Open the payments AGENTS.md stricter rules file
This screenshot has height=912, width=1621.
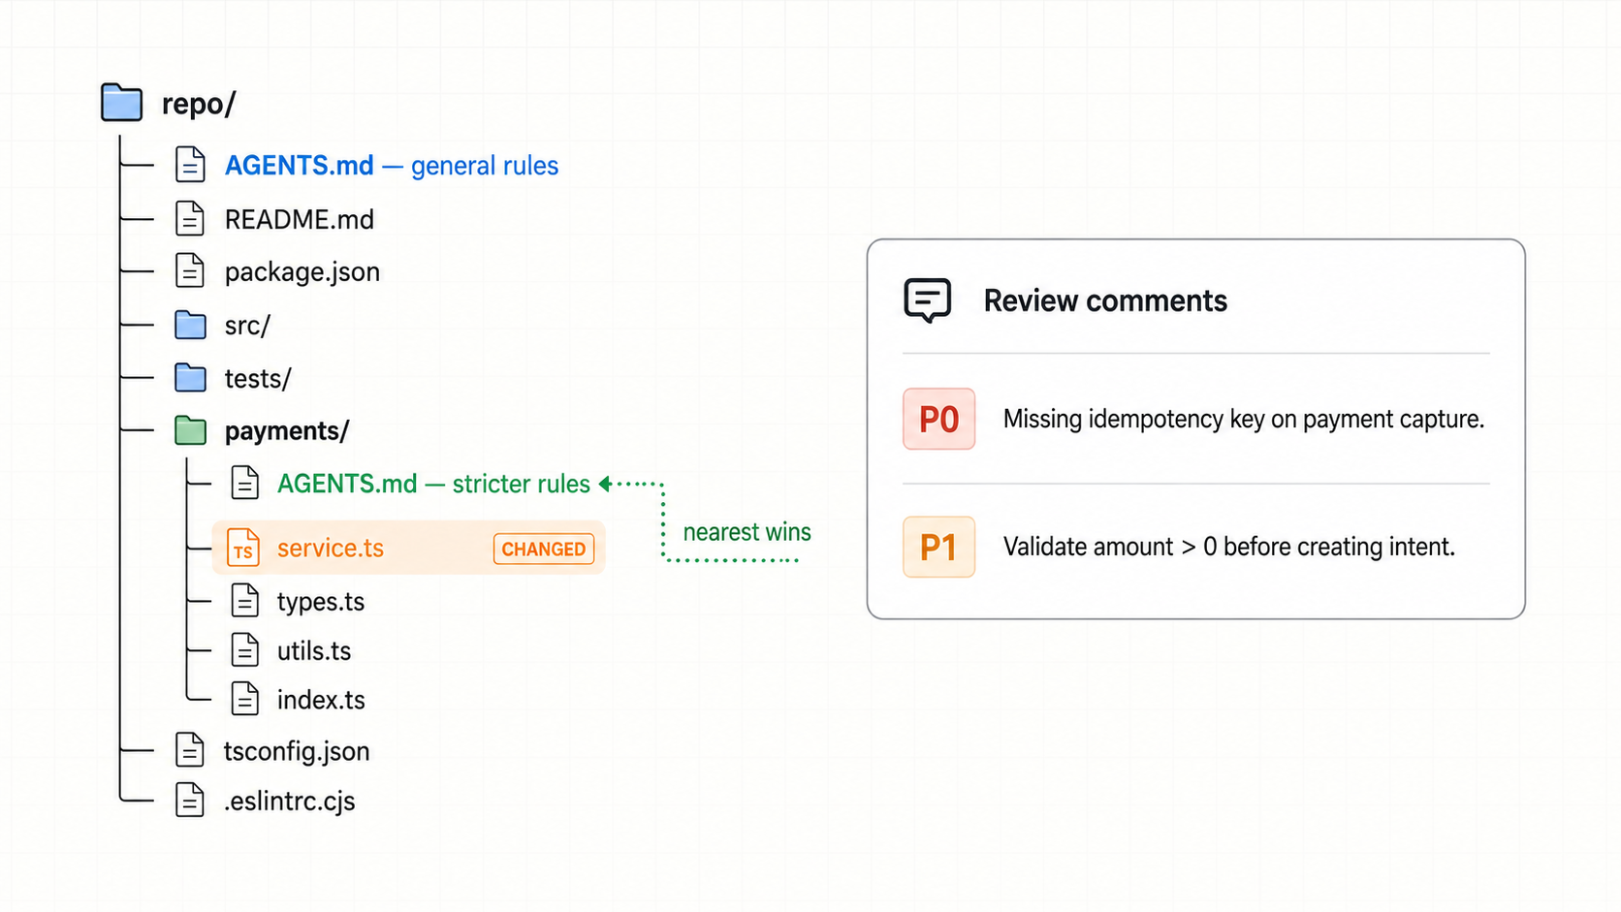pos(433,484)
